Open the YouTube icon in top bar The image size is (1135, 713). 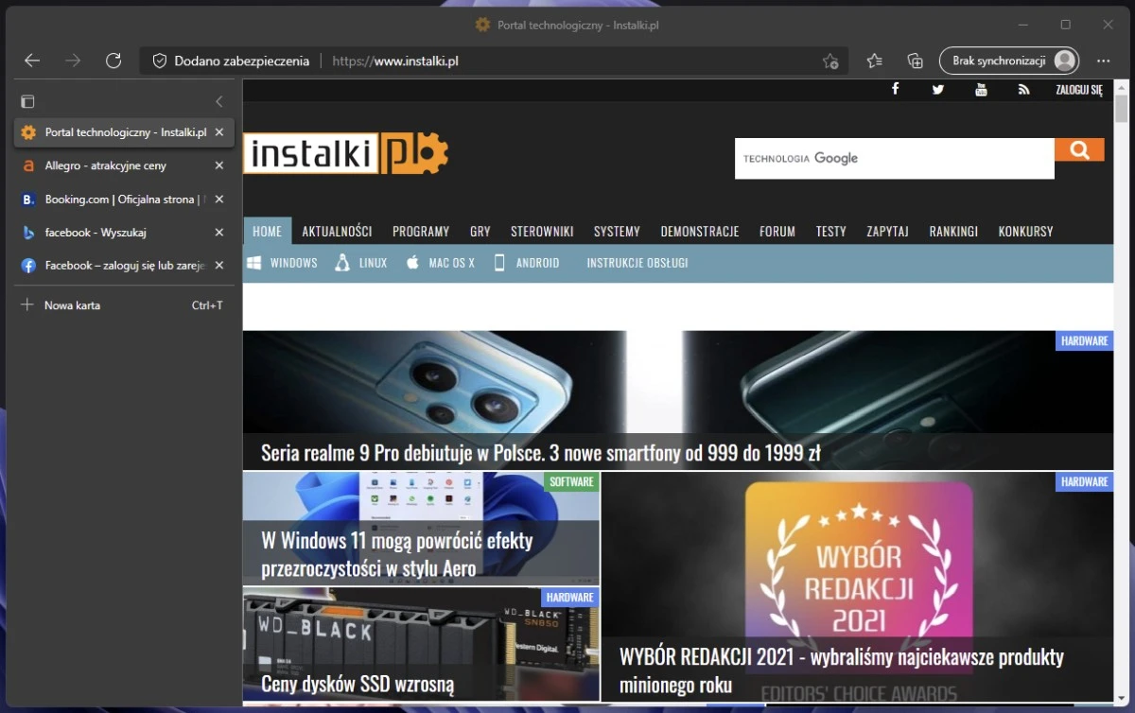tap(981, 89)
